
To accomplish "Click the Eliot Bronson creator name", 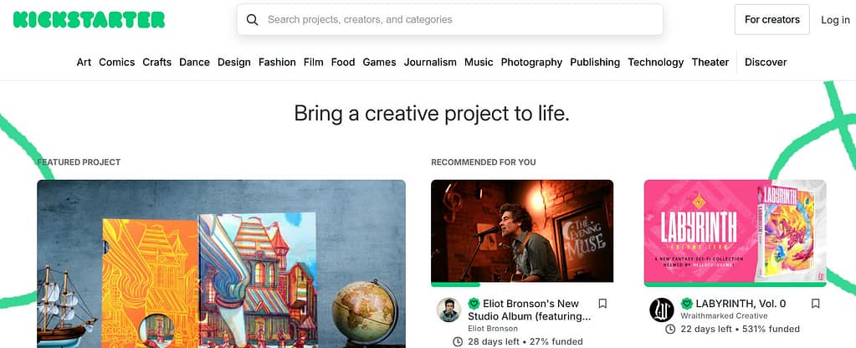I will pos(493,329).
